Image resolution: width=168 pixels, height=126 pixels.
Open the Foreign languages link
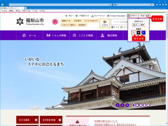pyautogui.click(x=116, y=16)
